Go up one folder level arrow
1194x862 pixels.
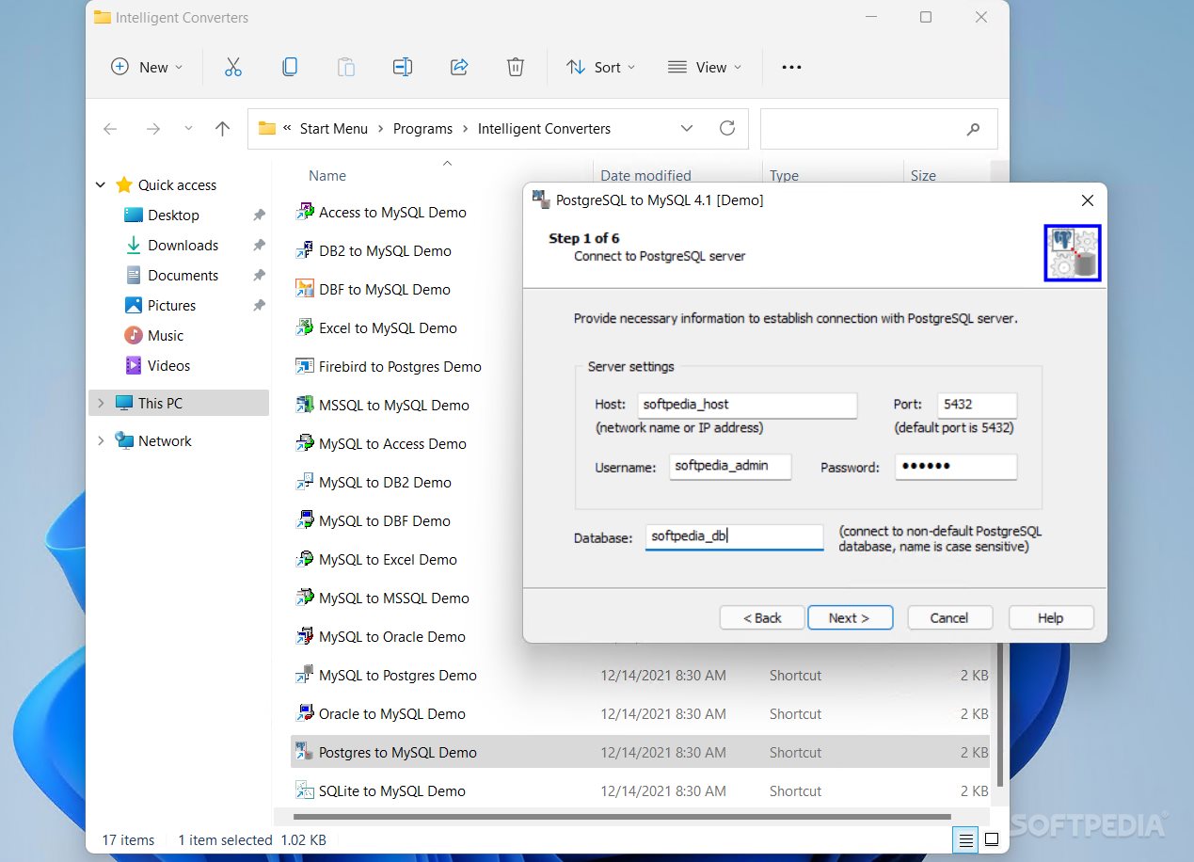222,129
